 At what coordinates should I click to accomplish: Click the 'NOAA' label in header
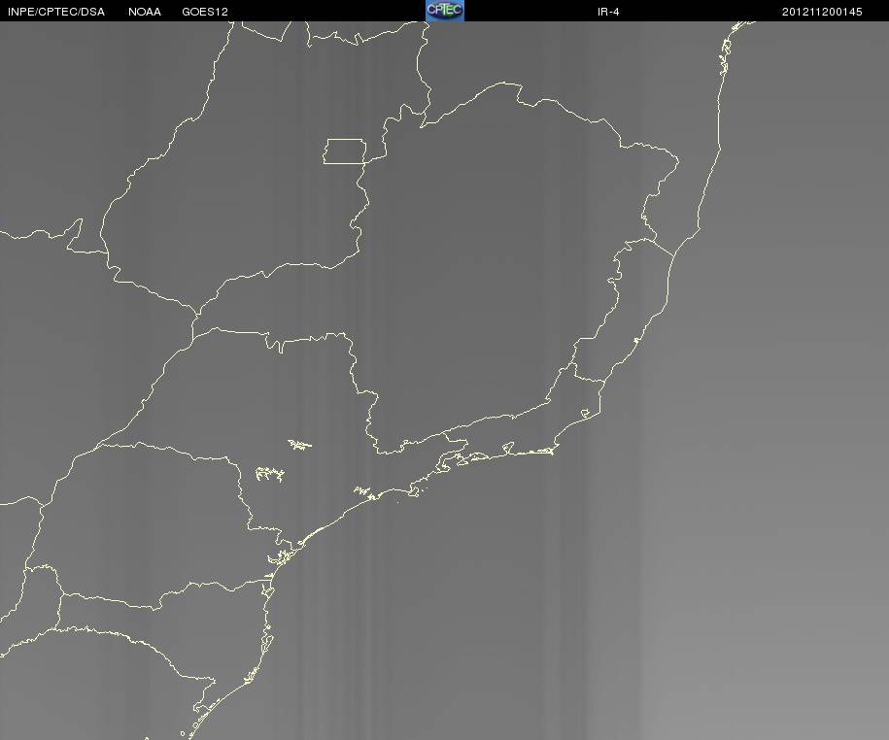(x=145, y=12)
